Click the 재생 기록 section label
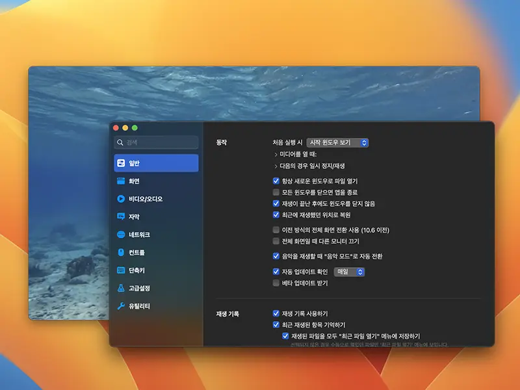Viewport: 520px width, 390px height. point(227,314)
